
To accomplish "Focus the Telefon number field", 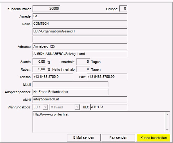I will pos(53,77).
